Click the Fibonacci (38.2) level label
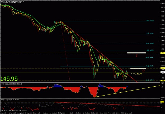The width and height of the screenshot is (165, 114). click(149, 57)
